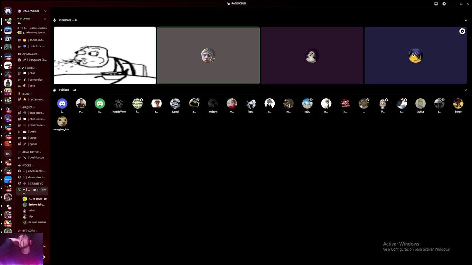Open Discord home direct messages icon
Screen dimensions: 472x265
[8, 11]
